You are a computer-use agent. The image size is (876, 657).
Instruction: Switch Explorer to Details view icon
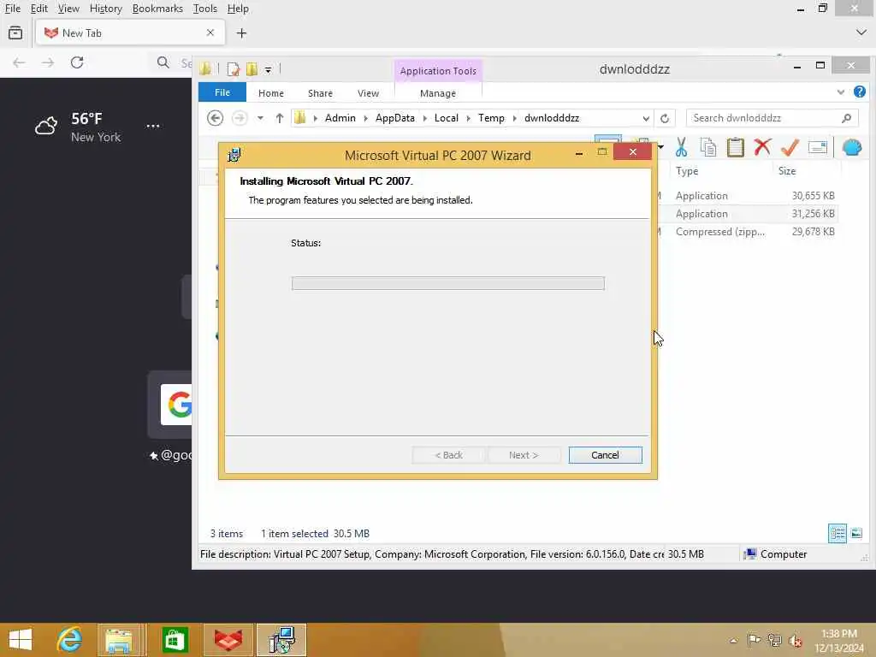tap(837, 533)
